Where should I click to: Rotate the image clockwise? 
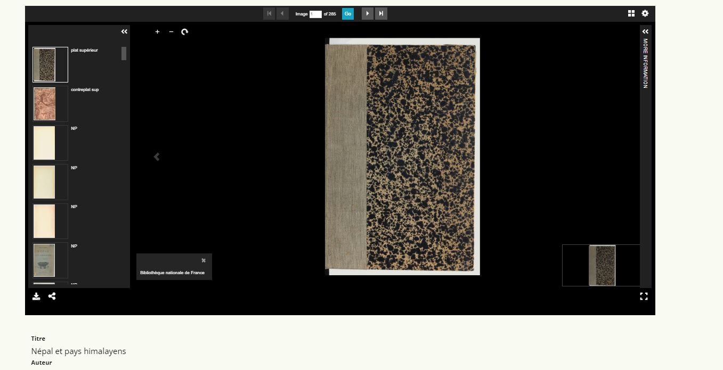tap(184, 32)
